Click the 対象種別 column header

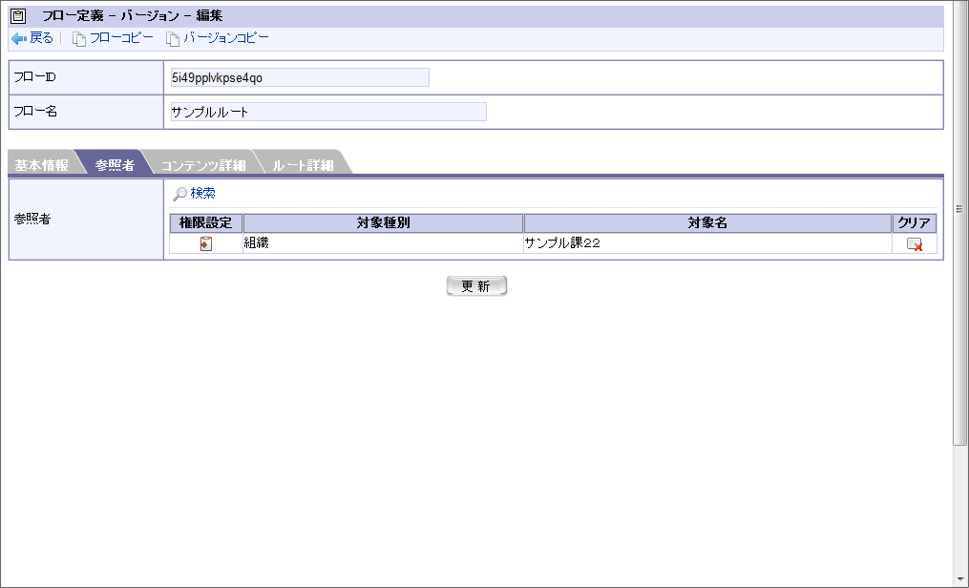pos(383,223)
